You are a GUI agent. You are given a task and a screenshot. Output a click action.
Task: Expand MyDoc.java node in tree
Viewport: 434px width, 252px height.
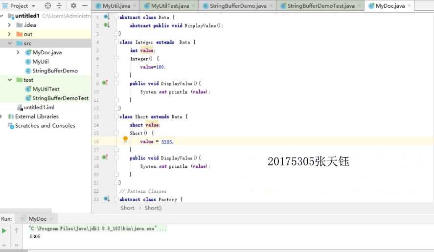(x=18, y=52)
